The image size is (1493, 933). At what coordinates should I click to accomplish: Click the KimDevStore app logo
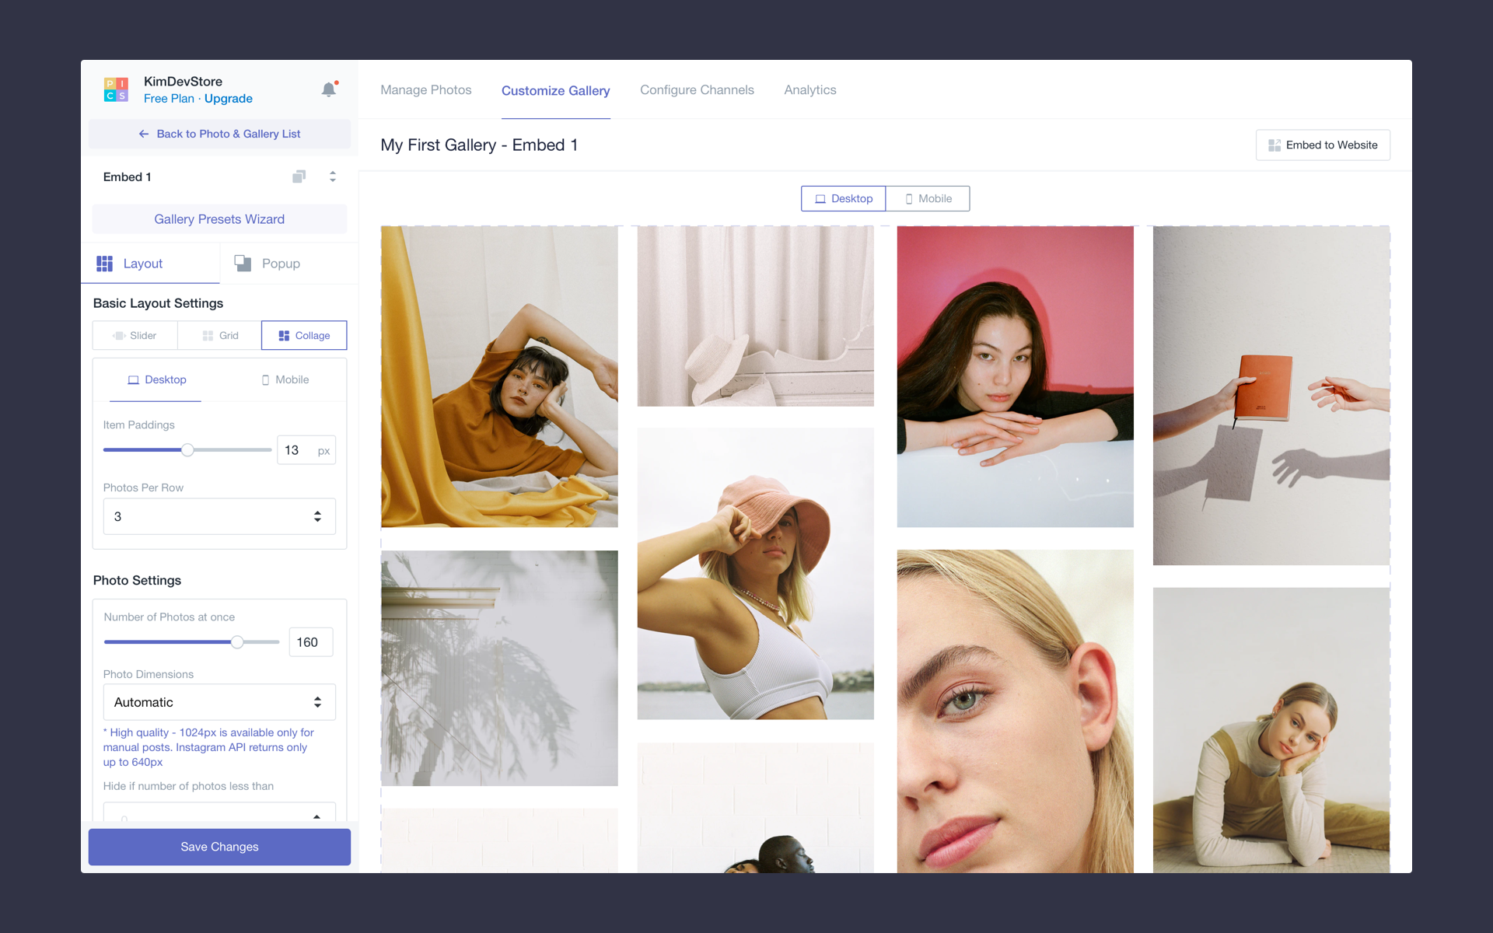point(116,89)
